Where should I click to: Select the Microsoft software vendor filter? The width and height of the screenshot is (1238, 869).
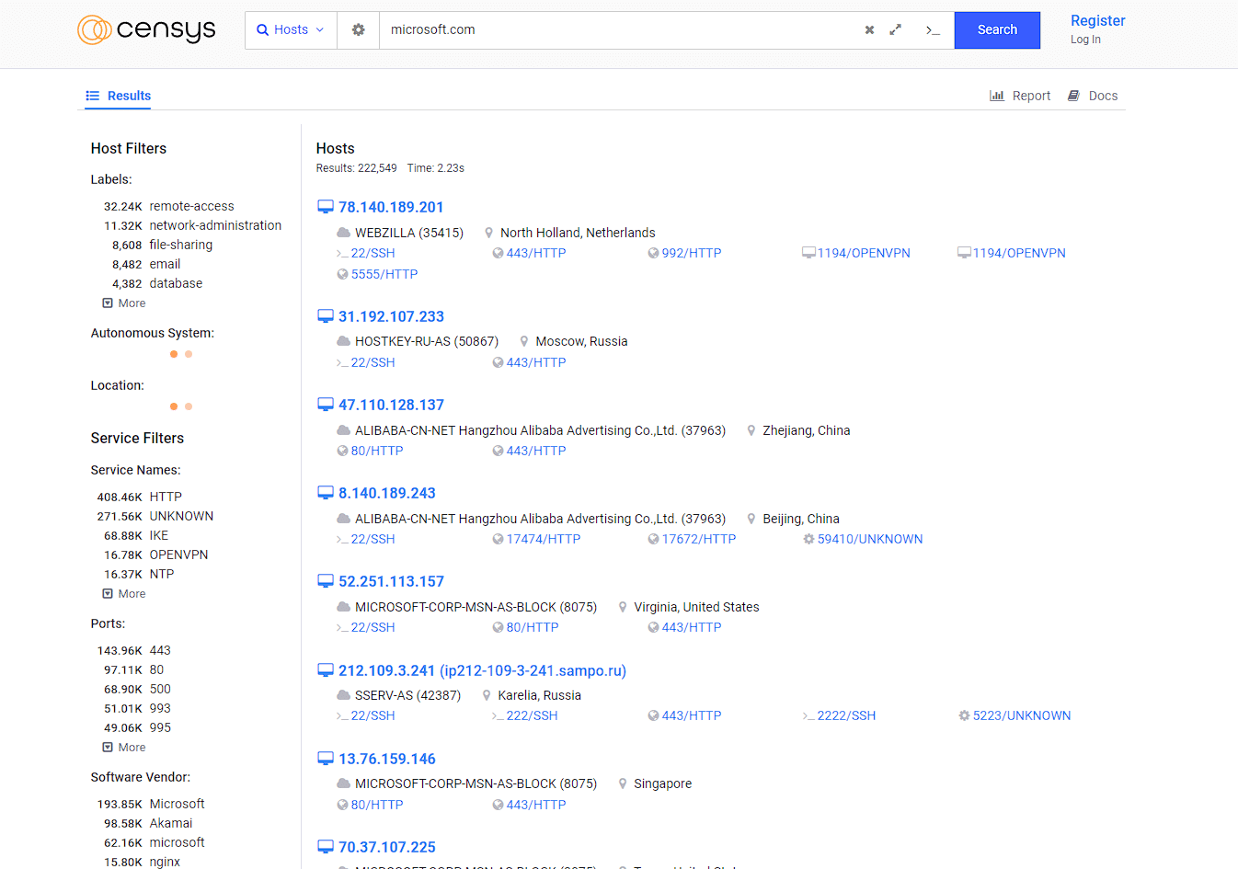(177, 803)
